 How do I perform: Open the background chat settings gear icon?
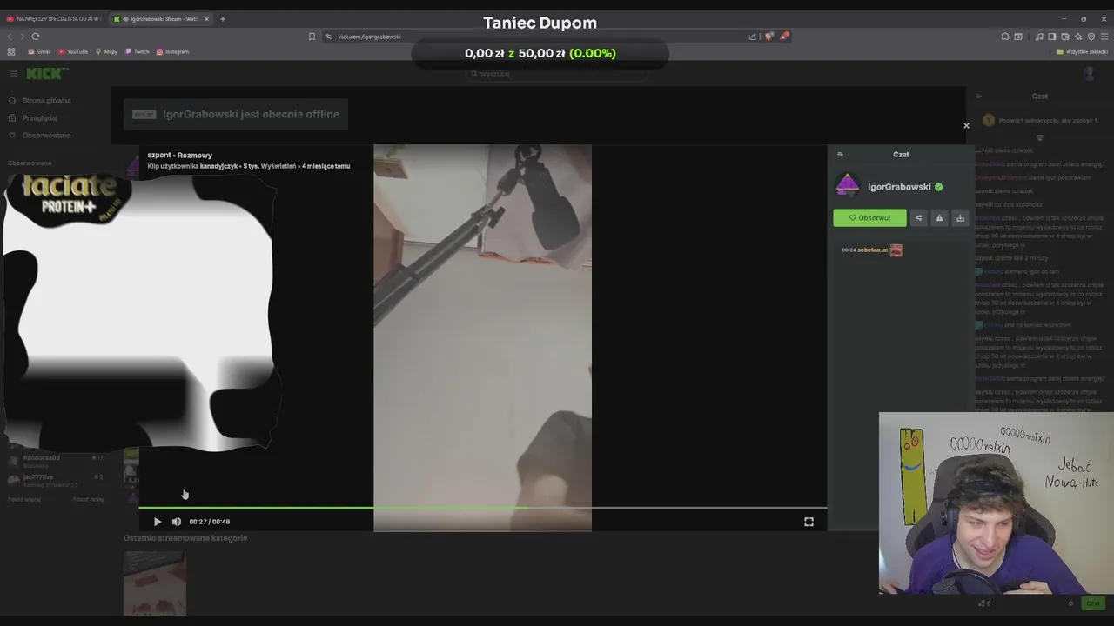(x=1070, y=603)
